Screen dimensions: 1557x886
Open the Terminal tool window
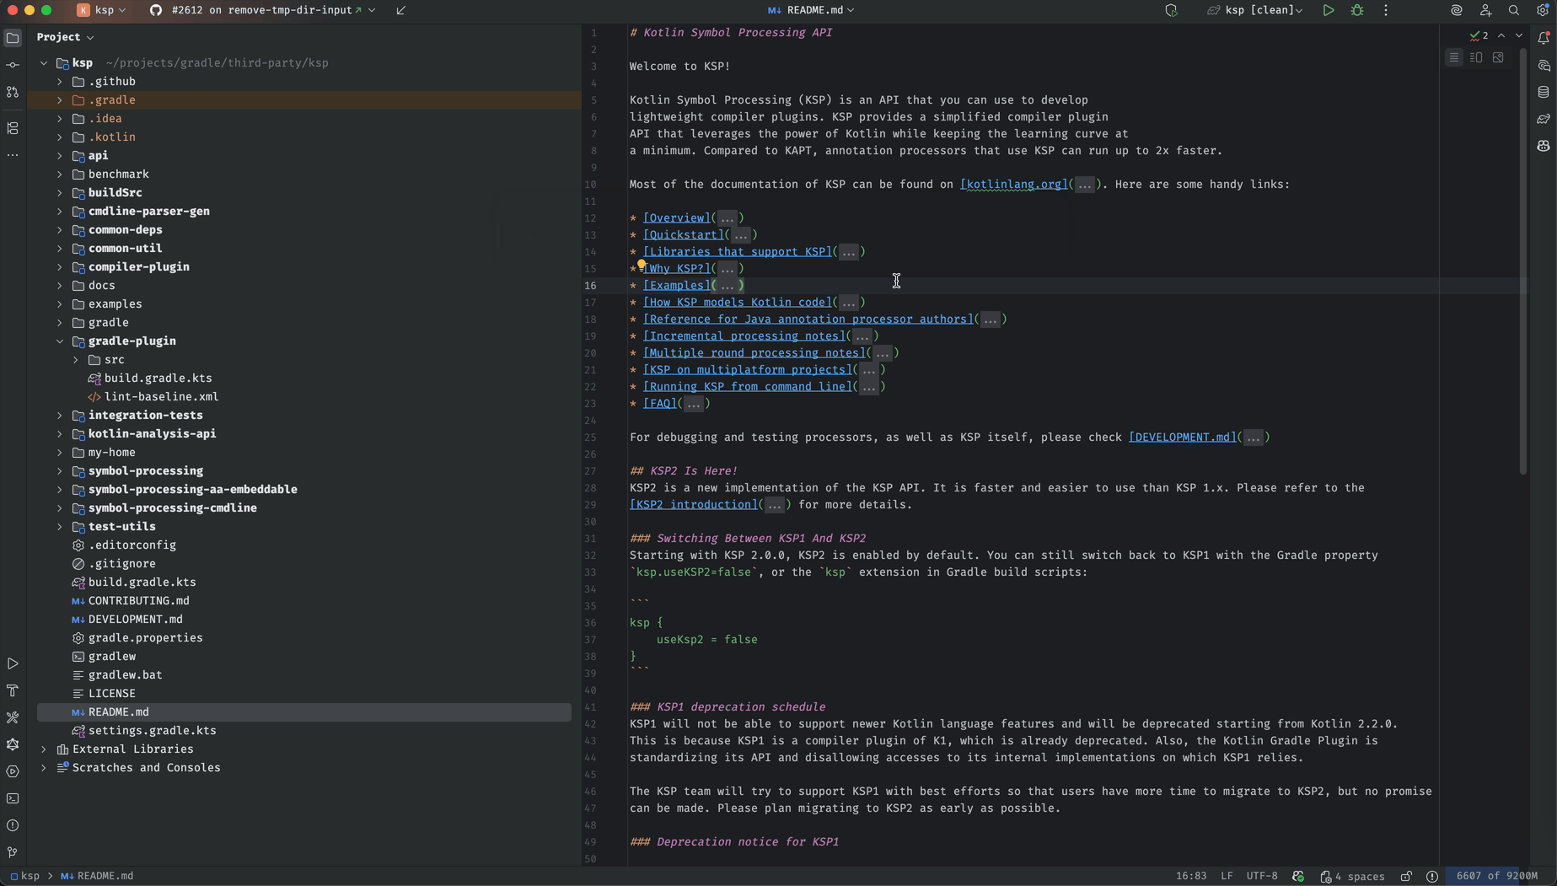tap(13, 798)
